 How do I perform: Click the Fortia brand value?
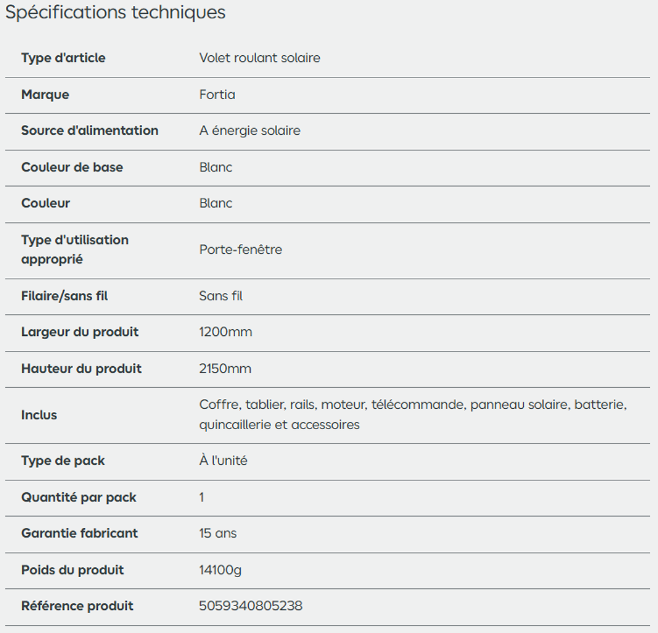217,94
